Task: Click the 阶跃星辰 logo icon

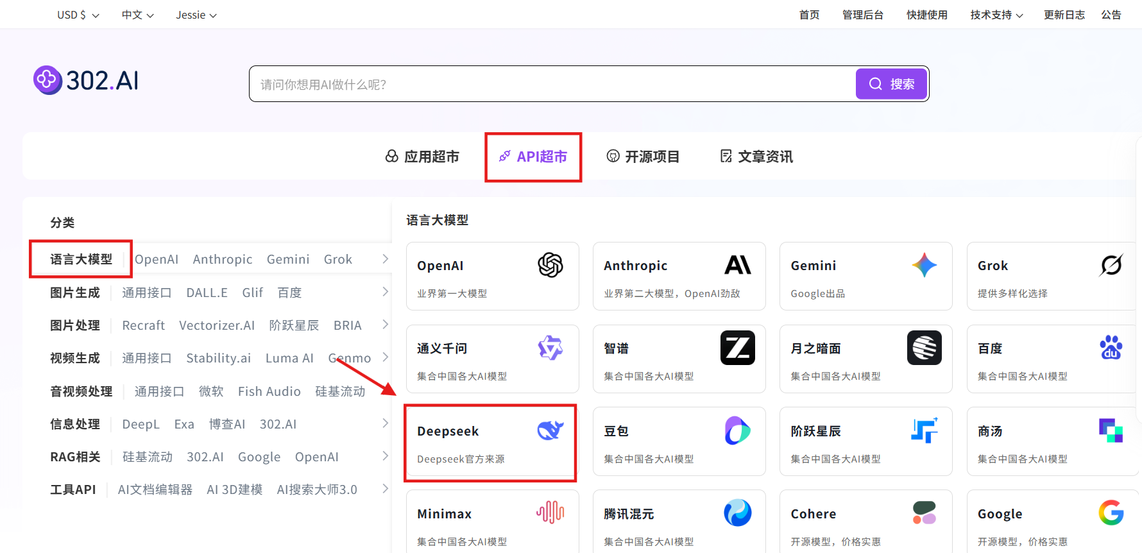Action: (925, 430)
